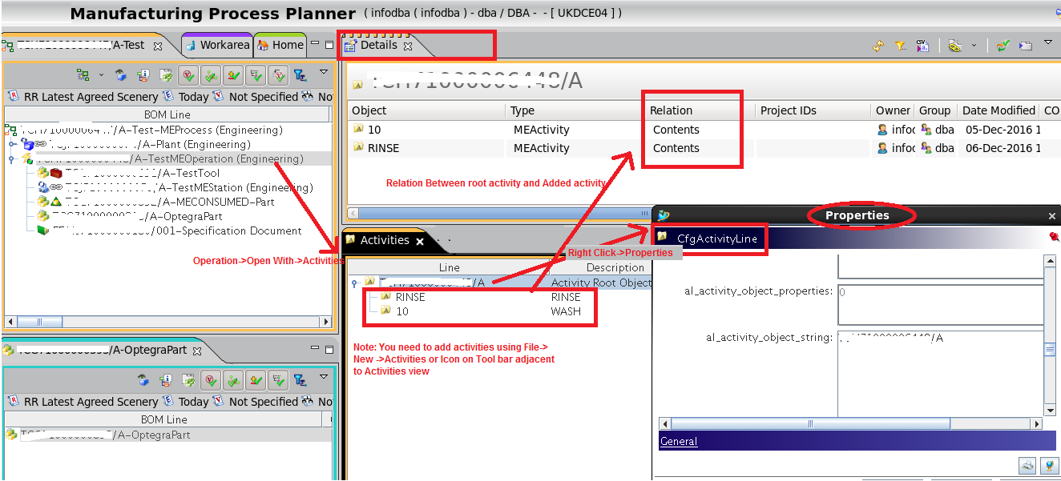1061x481 pixels.
Task: Click the Export to CSV icon in Details toolbar
Action: [922, 46]
